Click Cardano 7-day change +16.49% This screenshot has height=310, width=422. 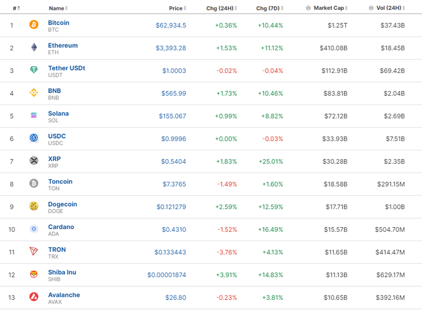[x=271, y=229]
